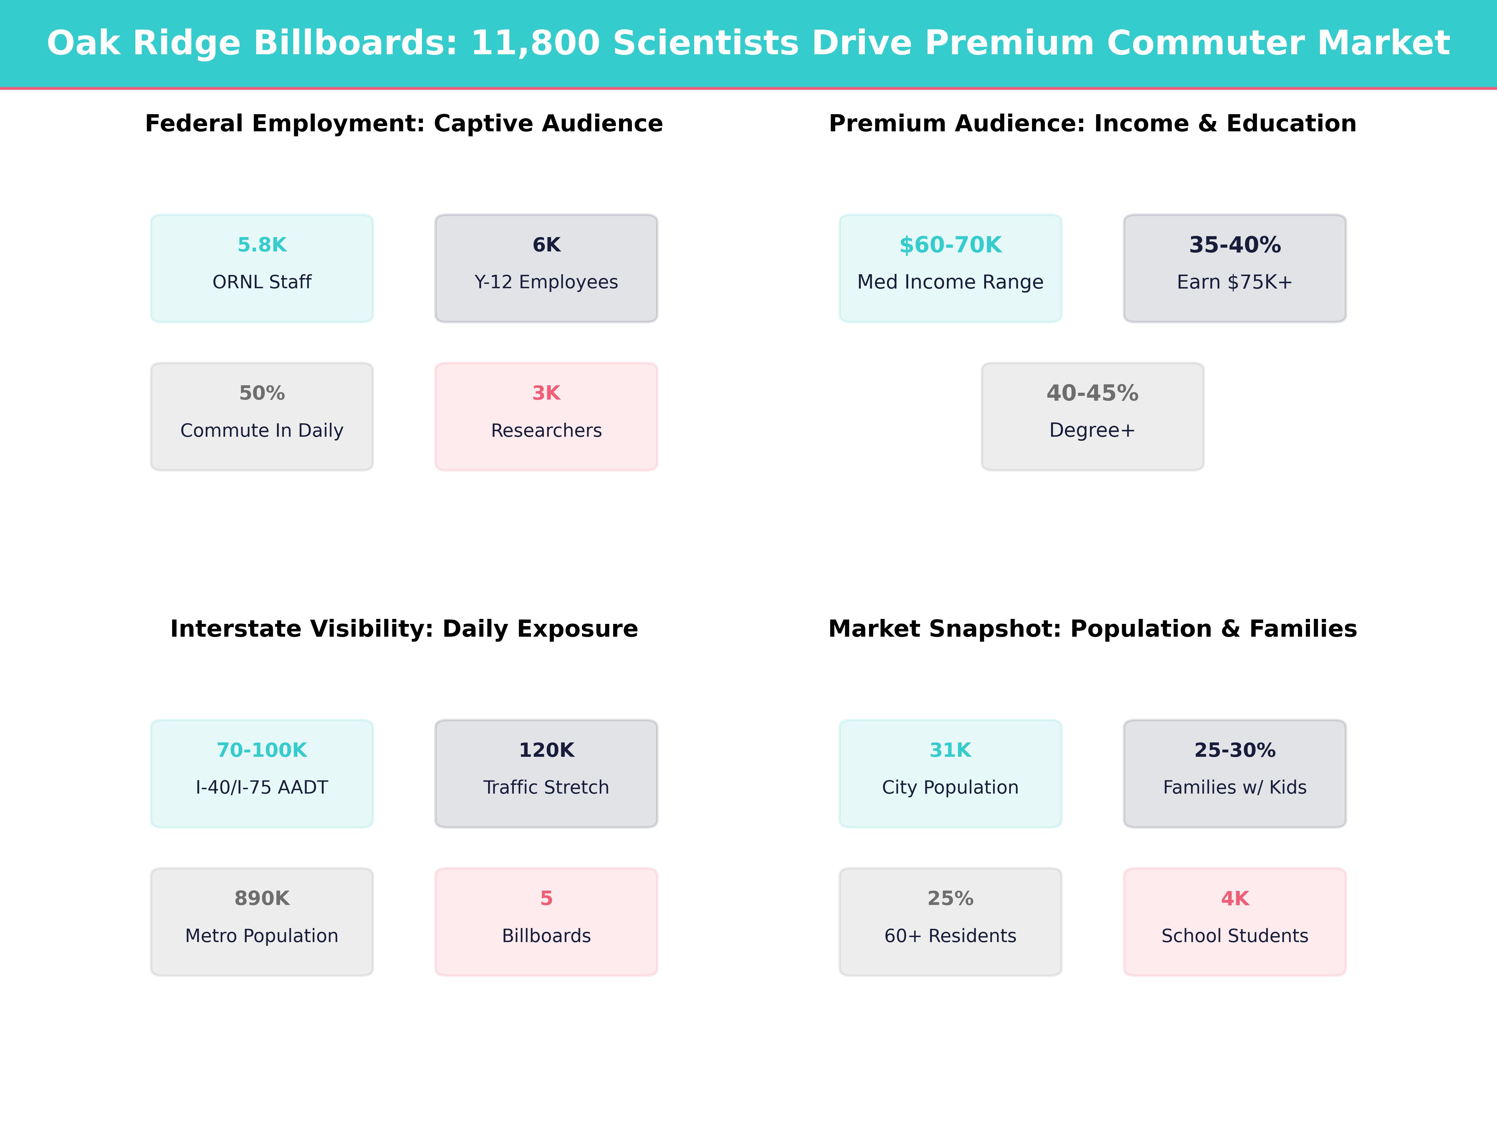
Task: Select the 25% 60+ Residents card
Action: click(950, 921)
